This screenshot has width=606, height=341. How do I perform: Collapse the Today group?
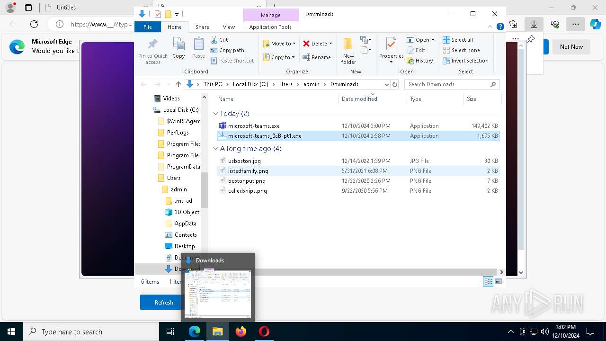215,114
